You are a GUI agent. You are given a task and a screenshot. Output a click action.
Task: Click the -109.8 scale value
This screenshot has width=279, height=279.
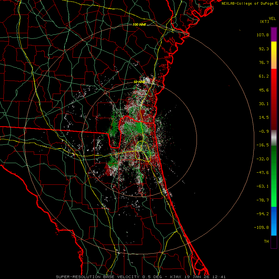click(261, 228)
